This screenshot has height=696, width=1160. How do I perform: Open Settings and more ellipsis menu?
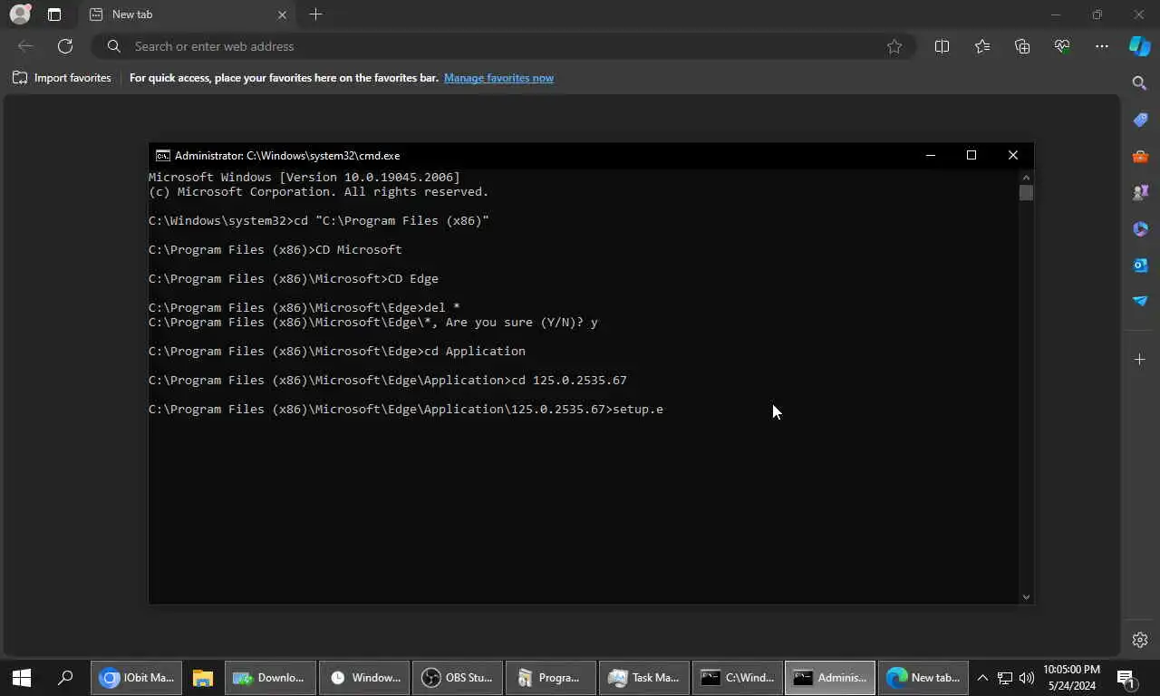[x=1102, y=46]
